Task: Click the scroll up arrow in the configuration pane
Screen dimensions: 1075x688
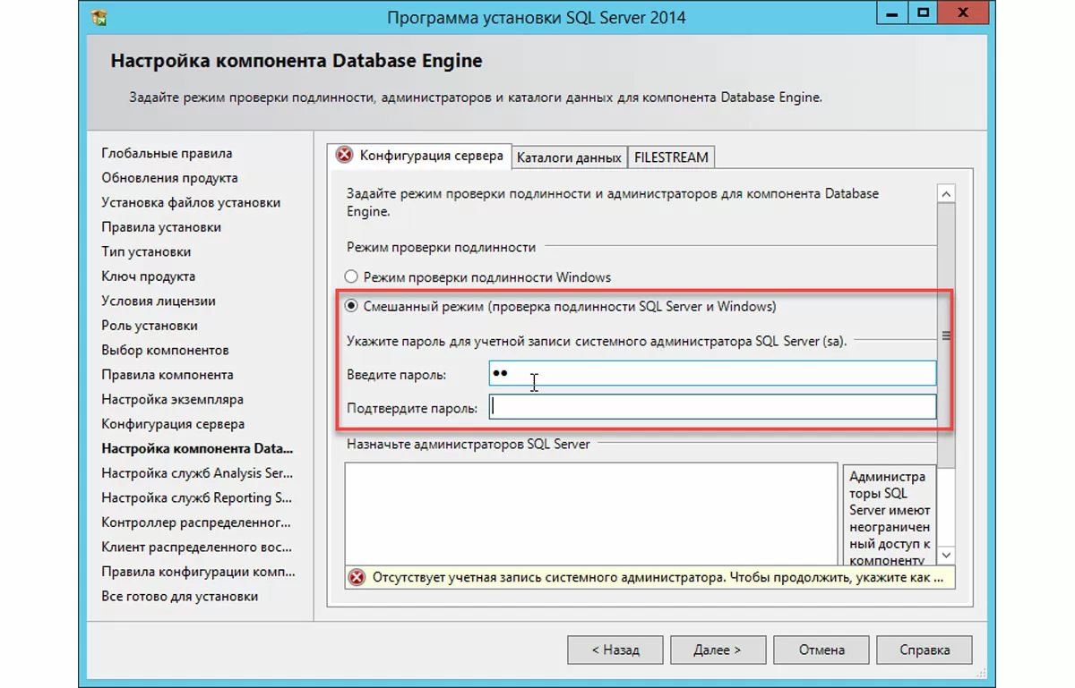Action: (x=946, y=193)
